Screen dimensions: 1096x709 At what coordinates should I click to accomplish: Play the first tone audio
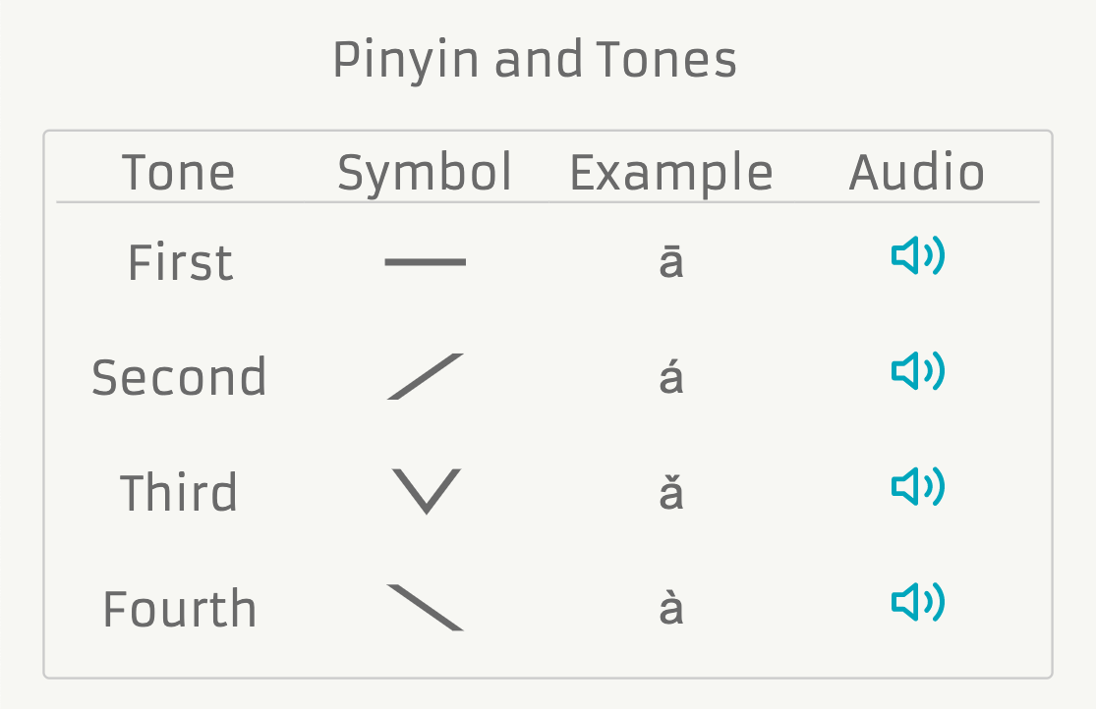(917, 257)
